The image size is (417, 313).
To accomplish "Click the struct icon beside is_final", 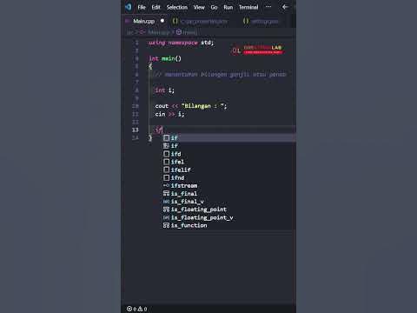I will click(x=166, y=194).
